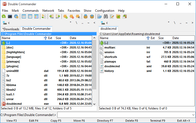Switch to the Downloads tab
Screen dimensions: 196x123
(x=10, y=29)
